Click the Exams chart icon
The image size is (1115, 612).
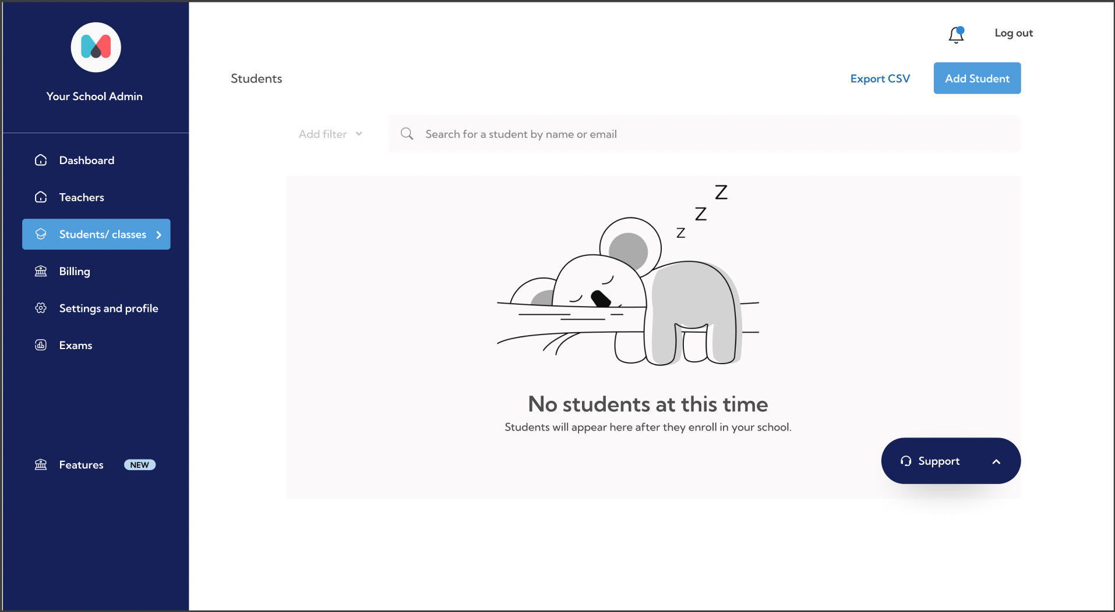[41, 345]
